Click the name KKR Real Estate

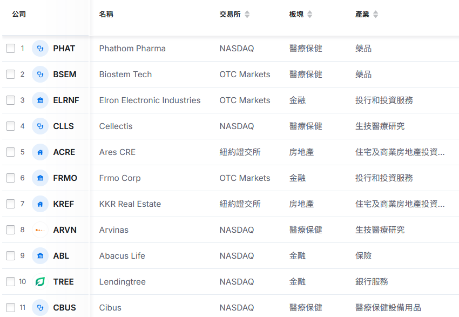coord(130,204)
